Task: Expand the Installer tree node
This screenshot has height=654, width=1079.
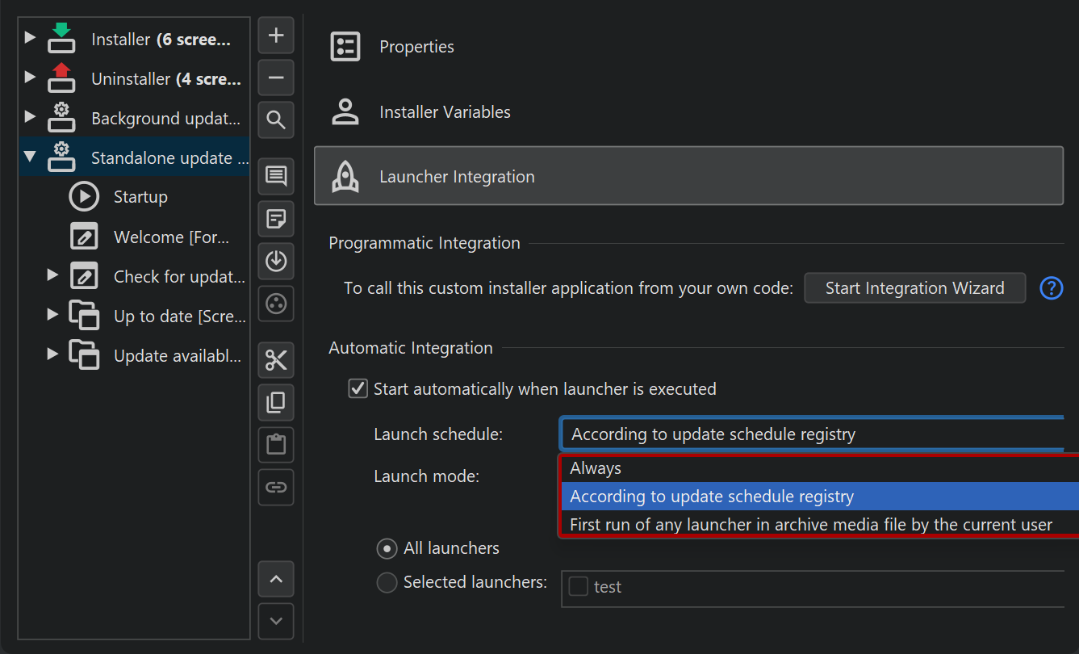Action: 31,38
